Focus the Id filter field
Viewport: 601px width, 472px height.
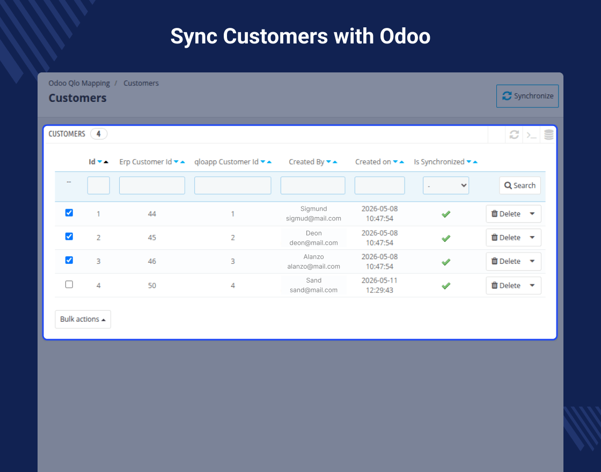tap(99, 186)
